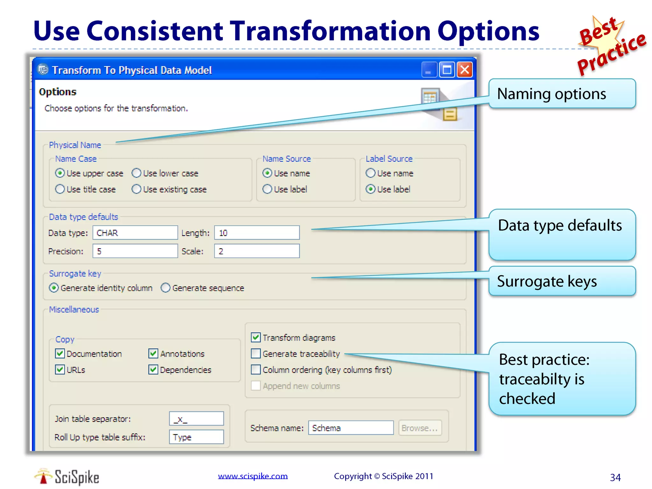Select Use lower case option

(137, 173)
